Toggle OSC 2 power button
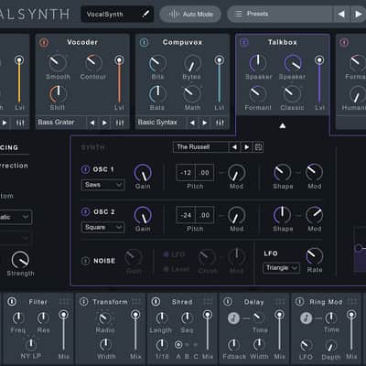 click(85, 211)
